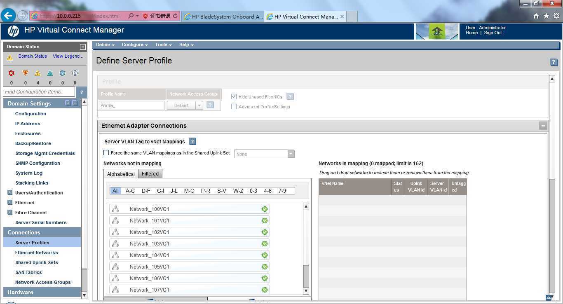Open the Configure menu
This screenshot has width=563, height=304.
(x=135, y=44)
